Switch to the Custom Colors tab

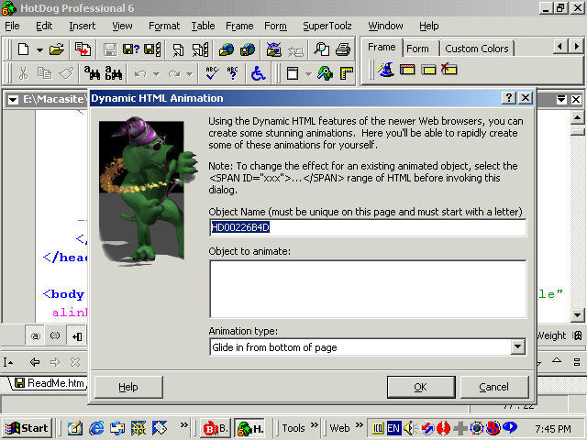(x=477, y=49)
